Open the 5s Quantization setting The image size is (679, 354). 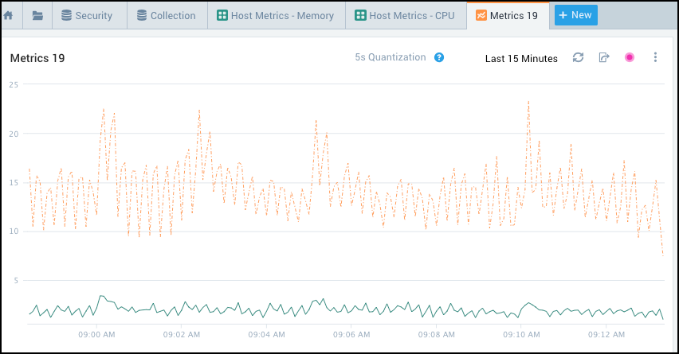391,57
